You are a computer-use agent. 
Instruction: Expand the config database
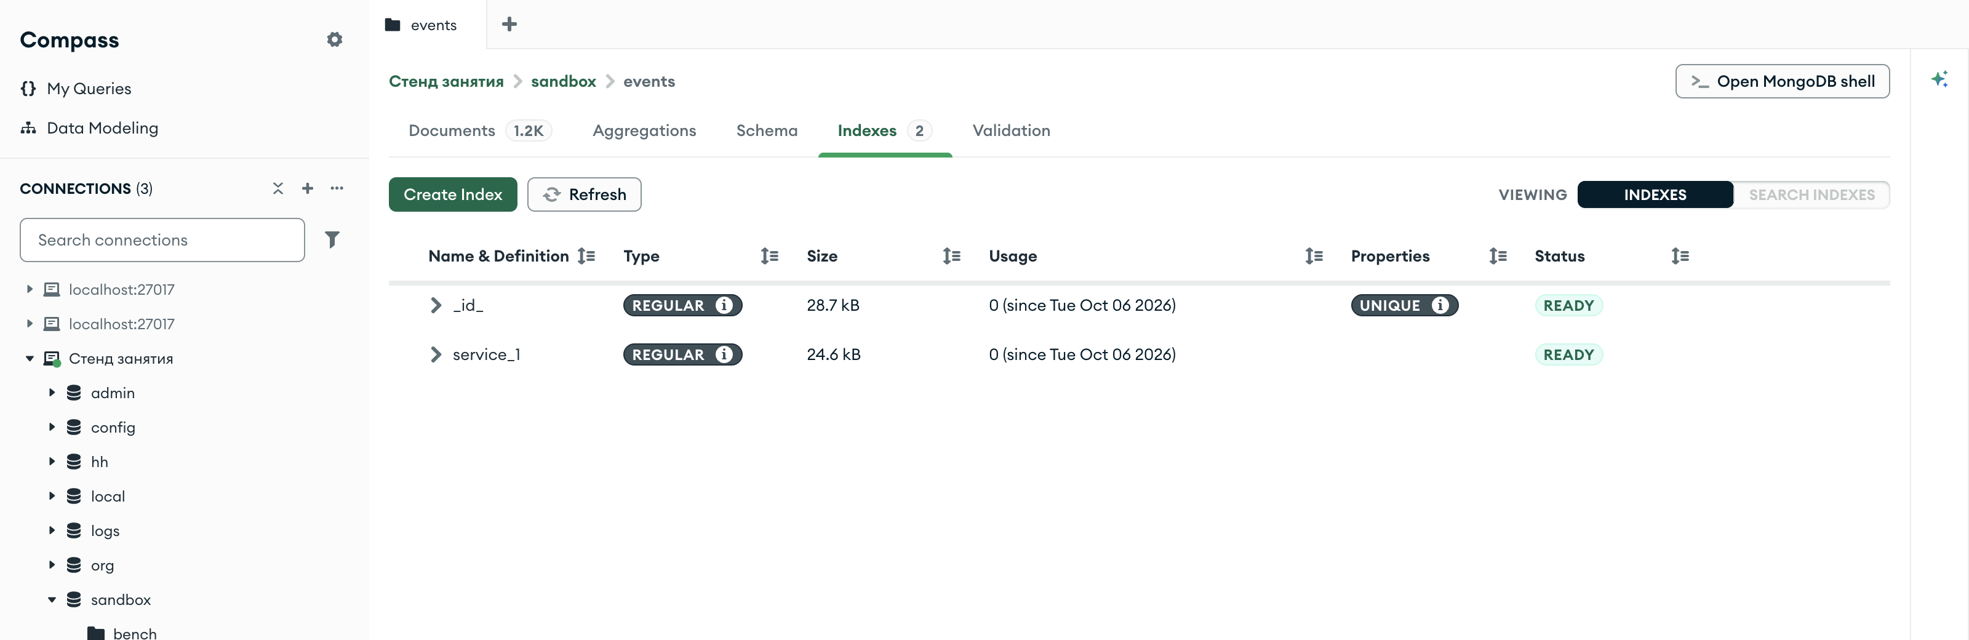[x=52, y=428]
